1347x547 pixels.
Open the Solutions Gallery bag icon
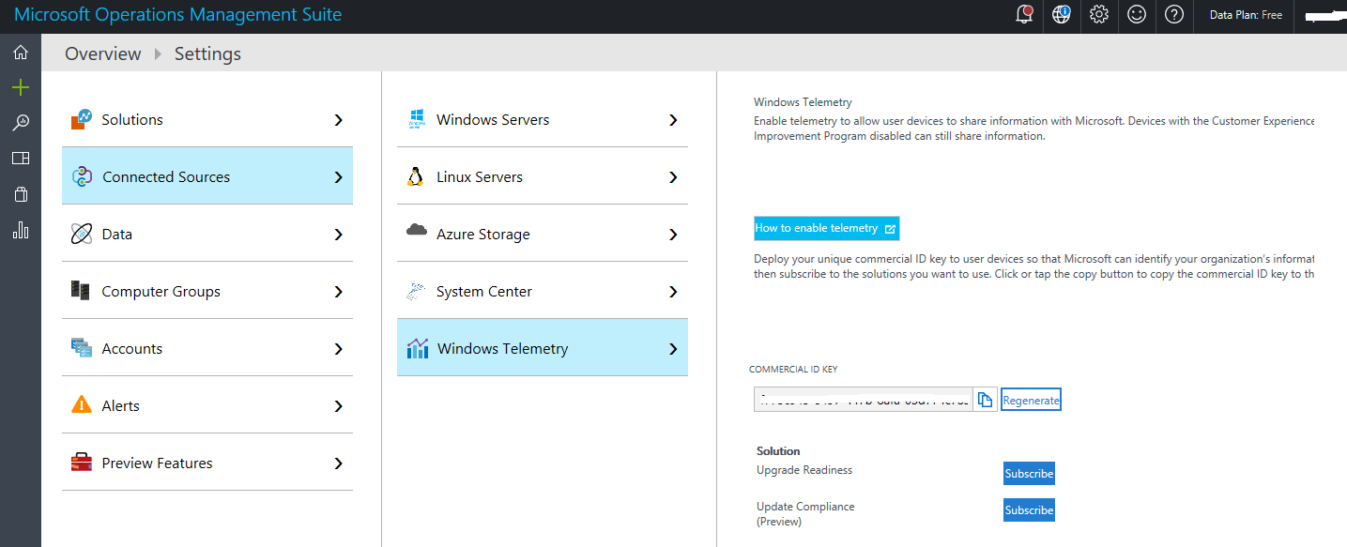click(21, 193)
